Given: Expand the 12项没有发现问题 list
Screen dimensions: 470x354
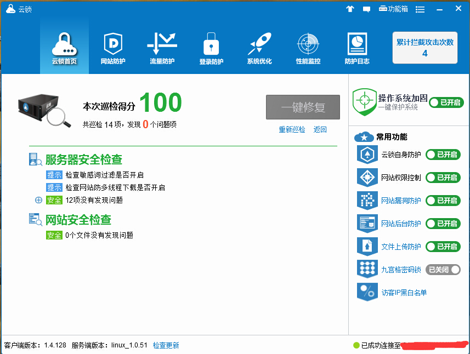Looking at the screenshot, I should (38, 200).
